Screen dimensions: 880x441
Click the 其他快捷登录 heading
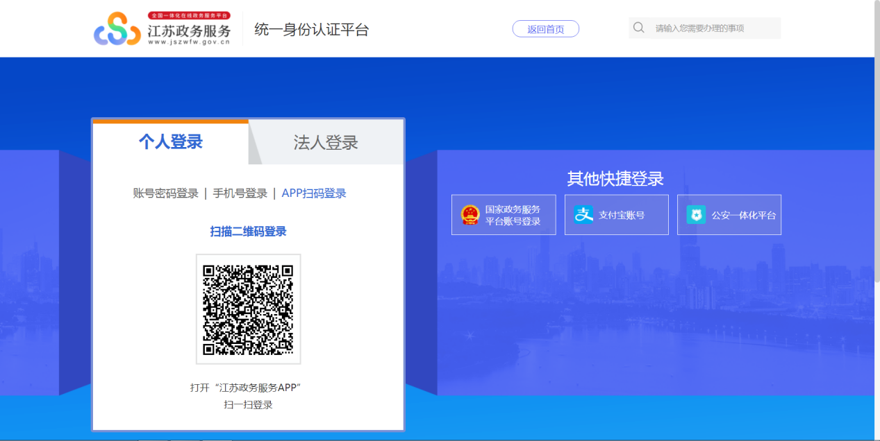click(x=615, y=179)
